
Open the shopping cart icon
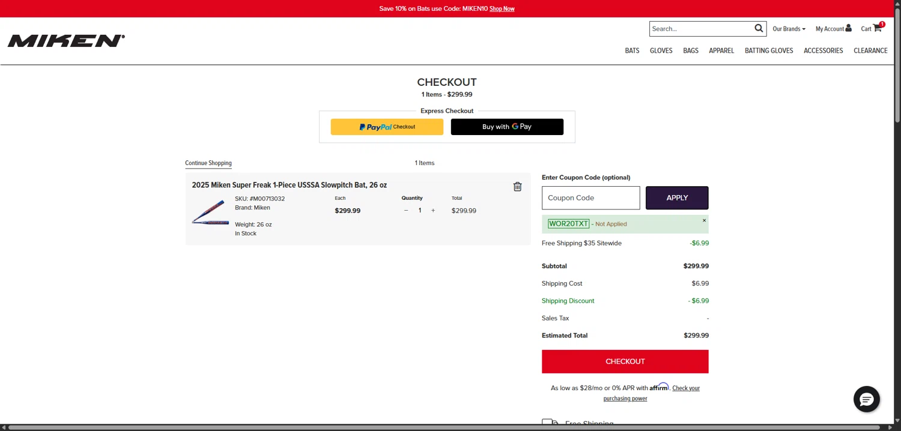click(878, 28)
